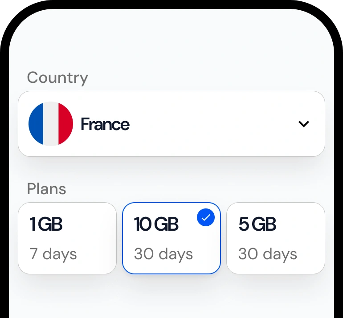
Task: Click the "5 GB" plan title
Action: [x=257, y=224]
